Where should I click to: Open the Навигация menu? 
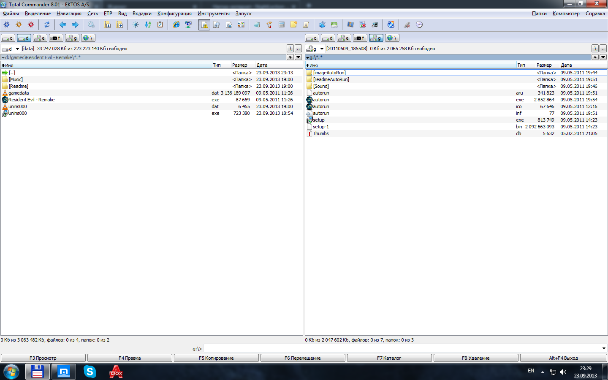pos(69,14)
